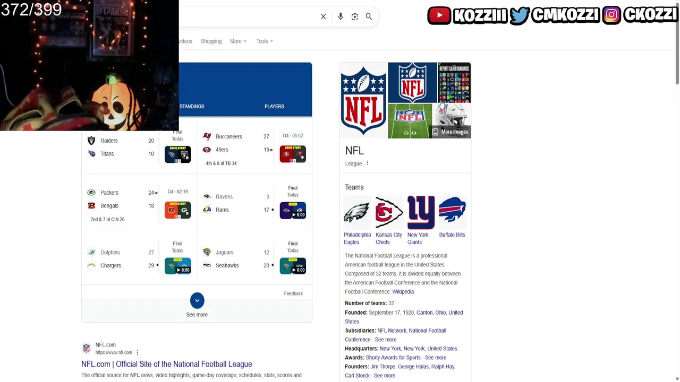The width and height of the screenshot is (680, 382).
Task: Expand See more for Subsidiaries
Action: (x=386, y=340)
